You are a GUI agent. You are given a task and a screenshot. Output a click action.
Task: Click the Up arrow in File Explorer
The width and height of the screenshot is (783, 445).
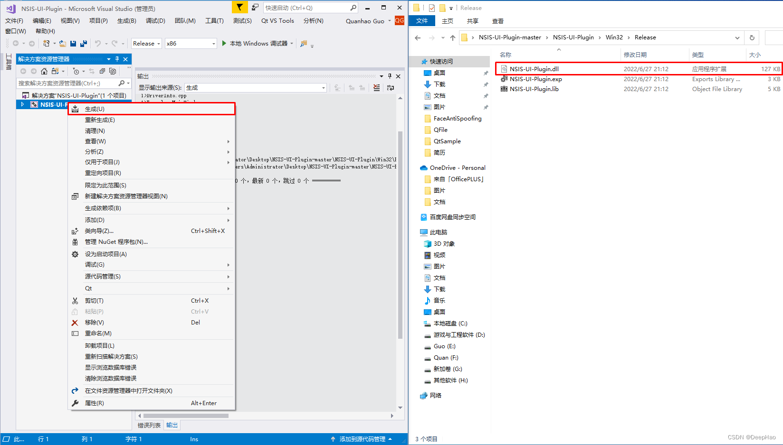[452, 37]
